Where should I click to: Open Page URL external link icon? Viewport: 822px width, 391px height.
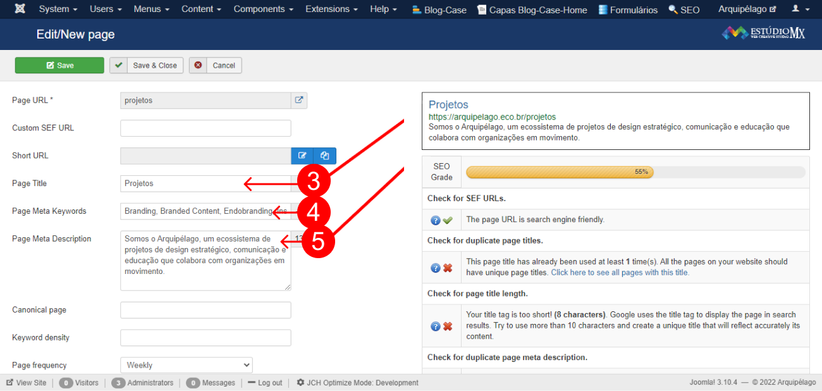point(299,100)
